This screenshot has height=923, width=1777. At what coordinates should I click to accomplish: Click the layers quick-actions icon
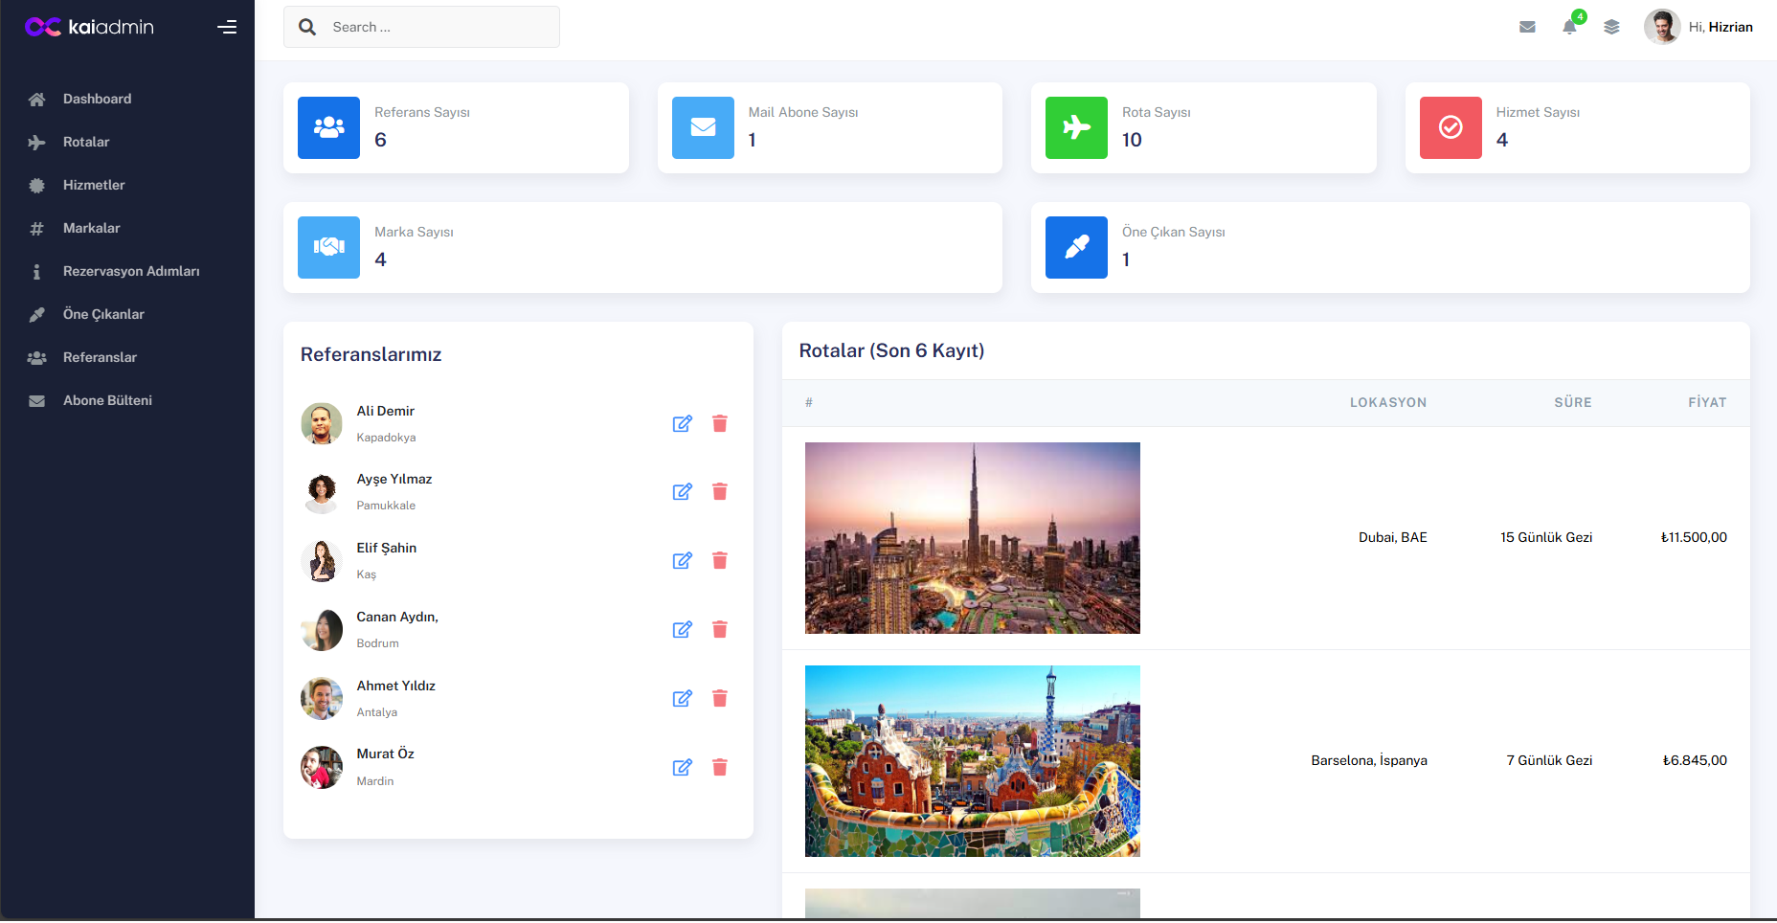point(1611,27)
